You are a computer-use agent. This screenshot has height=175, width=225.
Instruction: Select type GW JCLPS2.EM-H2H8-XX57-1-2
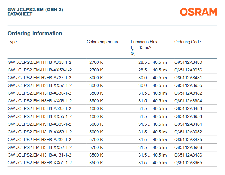coord(40,85)
